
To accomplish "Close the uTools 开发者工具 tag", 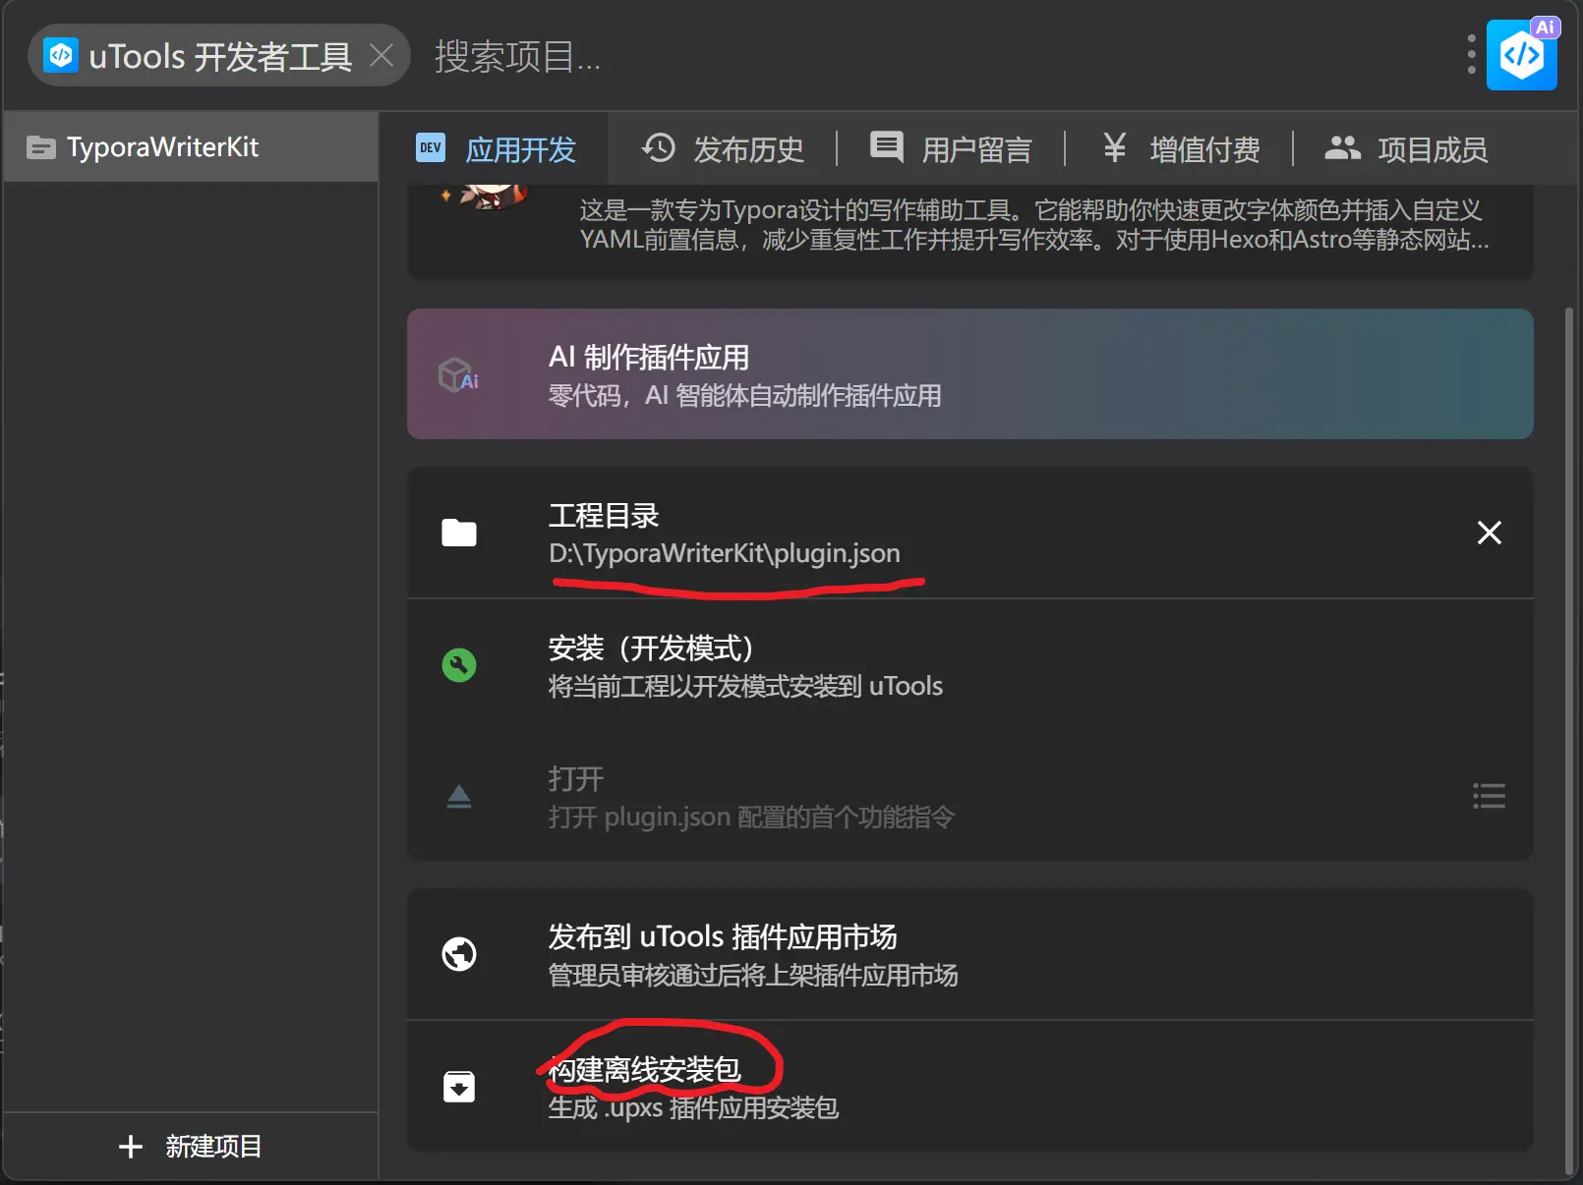I will (x=381, y=56).
